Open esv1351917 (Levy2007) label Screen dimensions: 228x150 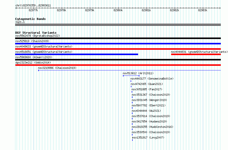(148, 137)
